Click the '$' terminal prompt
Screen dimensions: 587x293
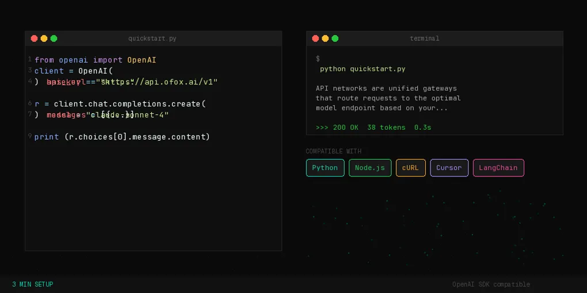tap(318, 59)
